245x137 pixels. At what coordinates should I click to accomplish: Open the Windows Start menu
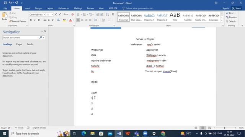pos(4,134)
